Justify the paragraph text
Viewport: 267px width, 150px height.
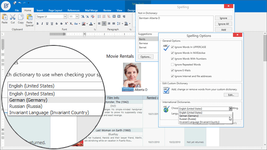(113, 24)
